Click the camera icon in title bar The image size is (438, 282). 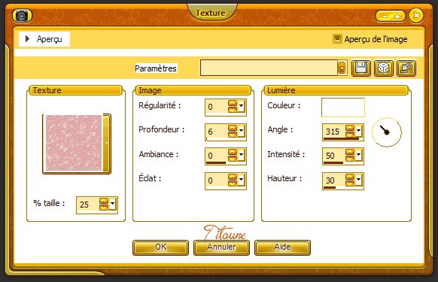click(x=22, y=16)
